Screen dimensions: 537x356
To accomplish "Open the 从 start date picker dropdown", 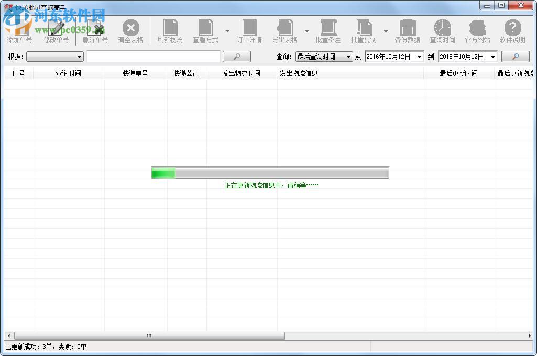I will click(419, 57).
